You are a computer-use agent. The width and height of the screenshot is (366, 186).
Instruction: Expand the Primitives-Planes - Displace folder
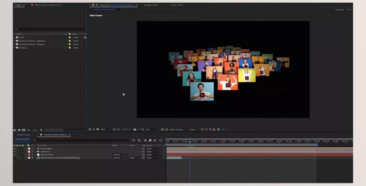(x=14, y=44)
